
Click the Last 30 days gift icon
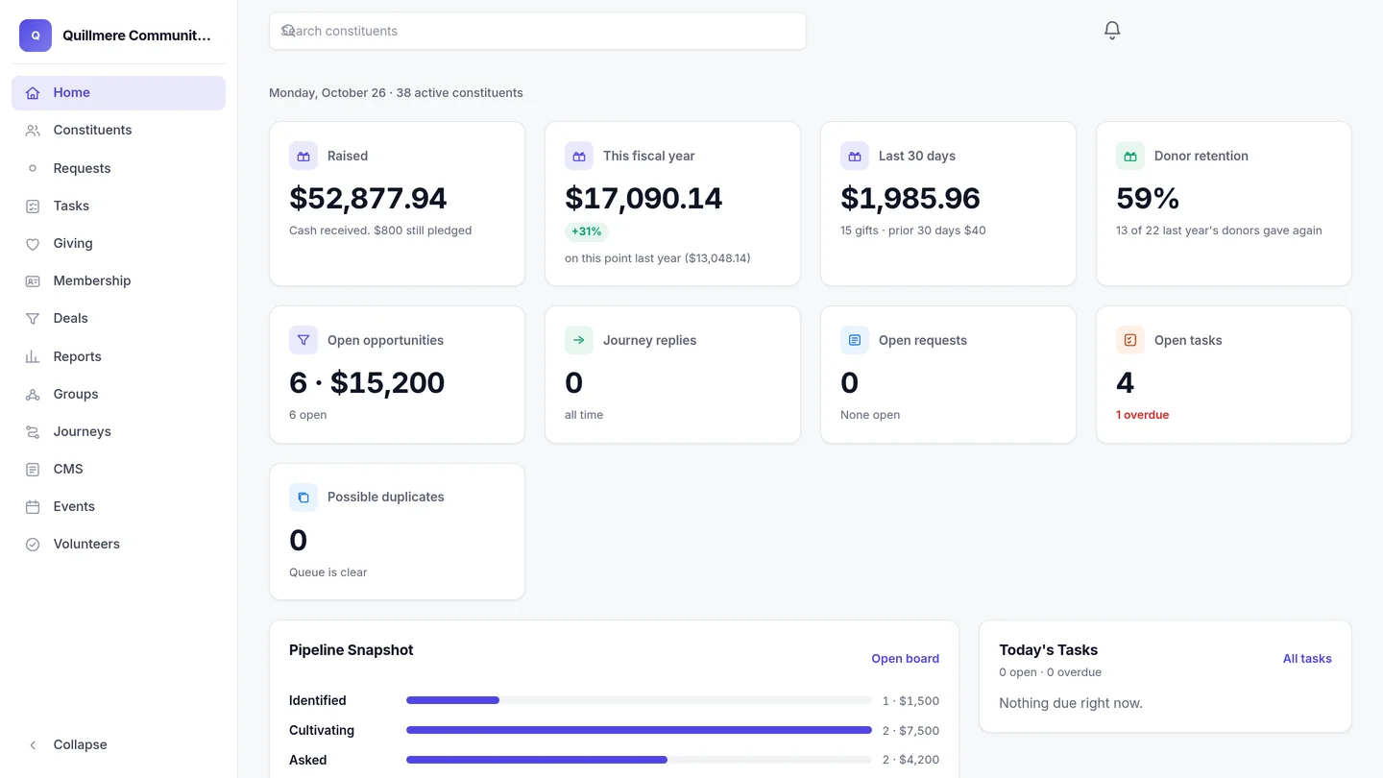[855, 156]
